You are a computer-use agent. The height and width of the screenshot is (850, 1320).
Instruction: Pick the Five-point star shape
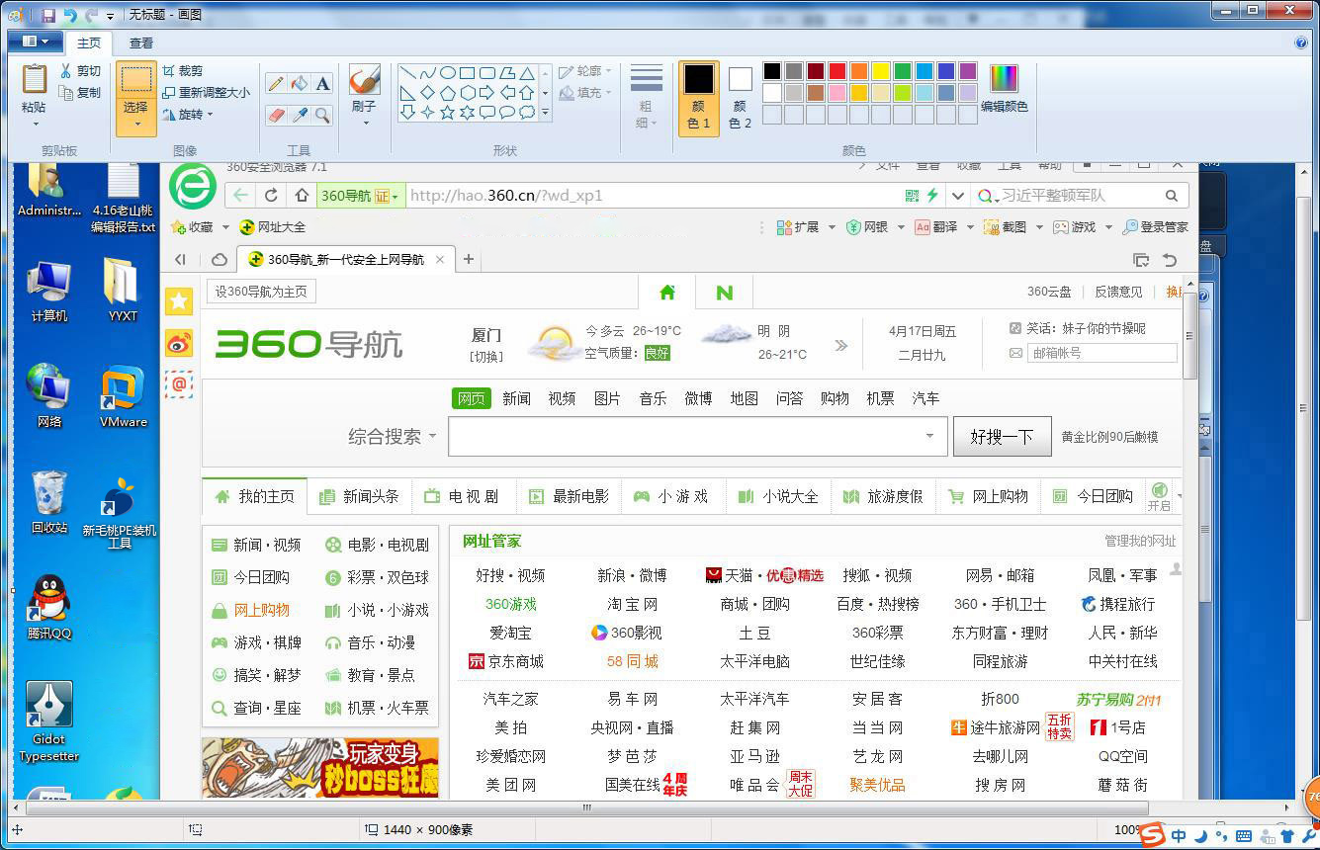pos(448,113)
